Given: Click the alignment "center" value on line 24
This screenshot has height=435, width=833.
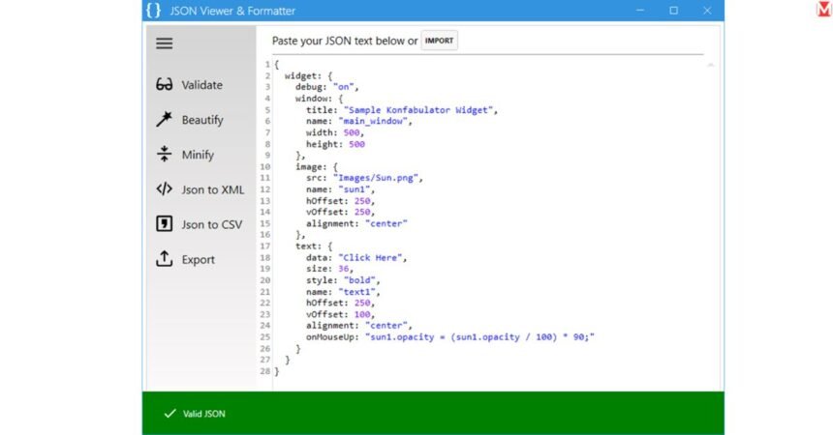Looking at the screenshot, I should (386, 325).
